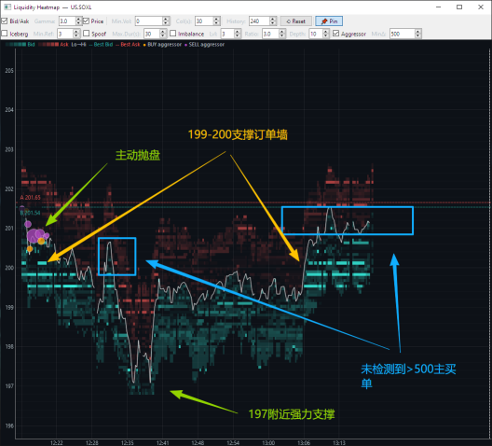Click the 13:00 time axis label
492x446 pixels.
tap(268, 442)
